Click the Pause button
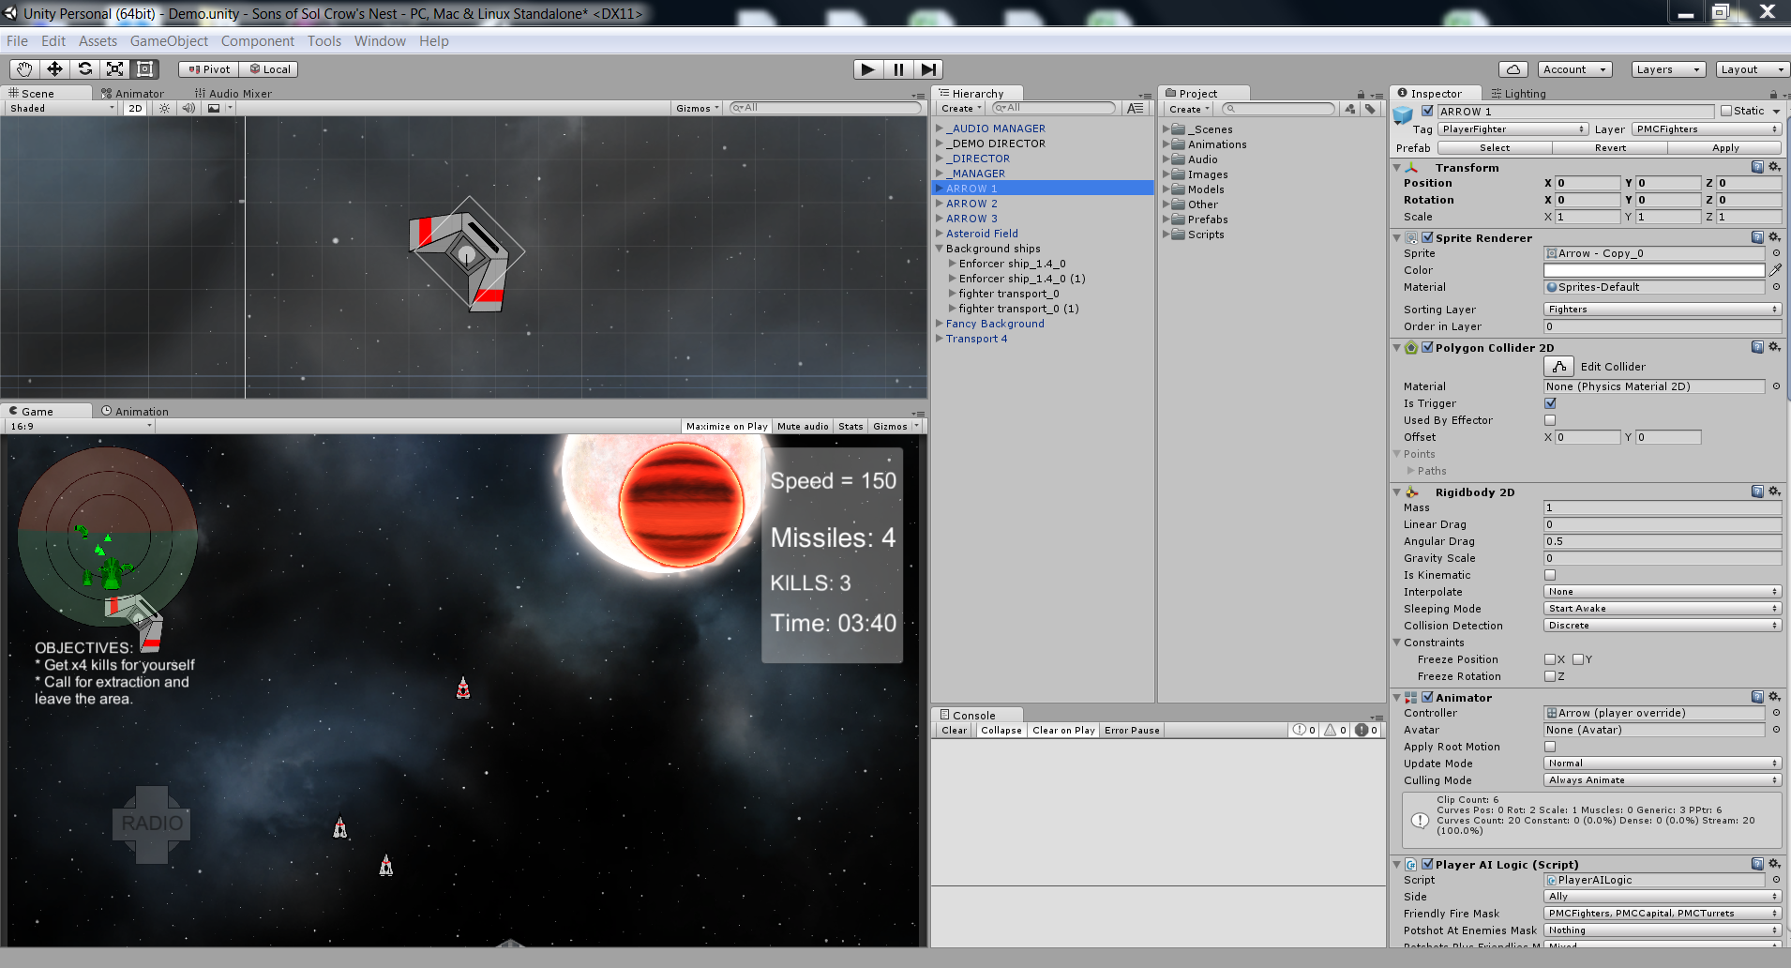Viewport: 1791px width, 968px height. [x=898, y=68]
